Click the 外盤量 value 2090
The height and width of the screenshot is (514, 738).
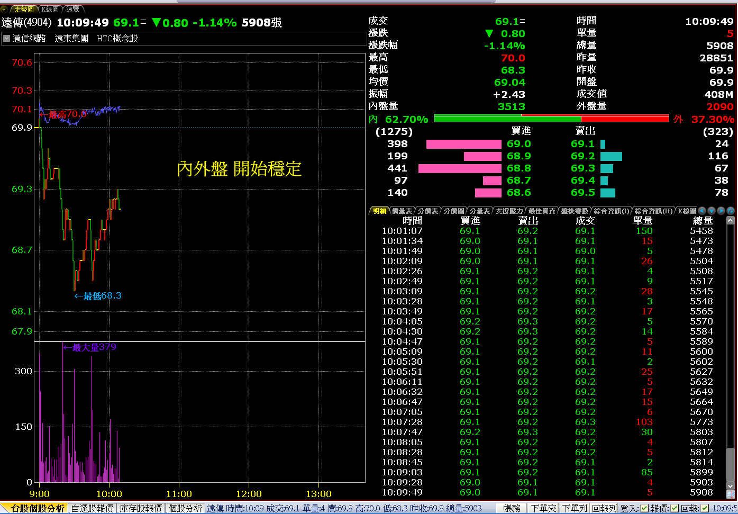pyautogui.click(x=720, y=106)
